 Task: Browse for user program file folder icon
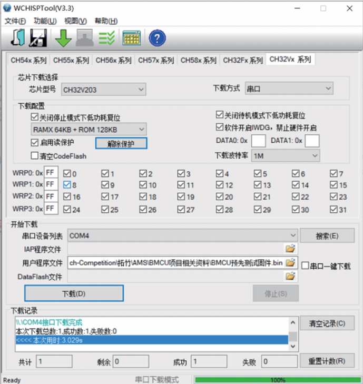(290, 263)
